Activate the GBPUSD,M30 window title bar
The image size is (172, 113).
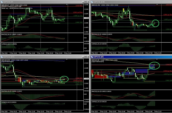point(131,2)
